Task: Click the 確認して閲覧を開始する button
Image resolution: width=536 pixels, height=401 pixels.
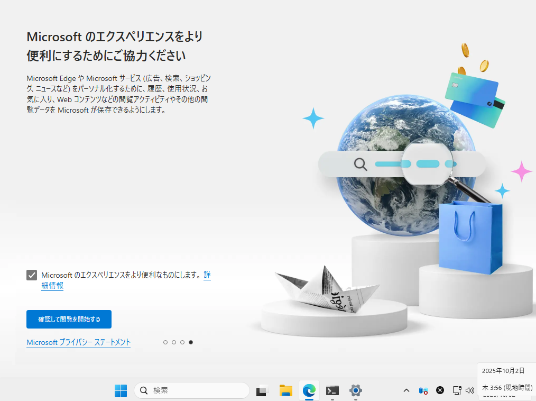Action: click(69, 320)
